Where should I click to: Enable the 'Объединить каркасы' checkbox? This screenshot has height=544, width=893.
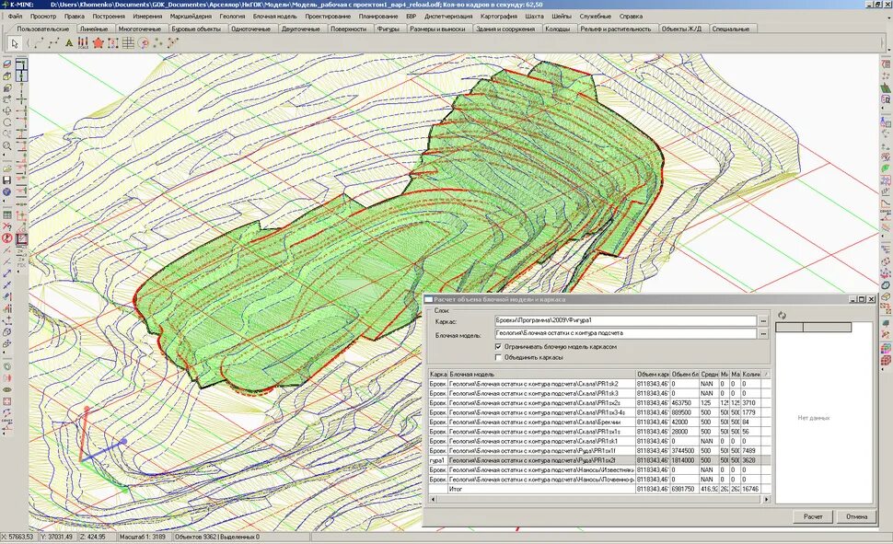(x=498, y=357)
